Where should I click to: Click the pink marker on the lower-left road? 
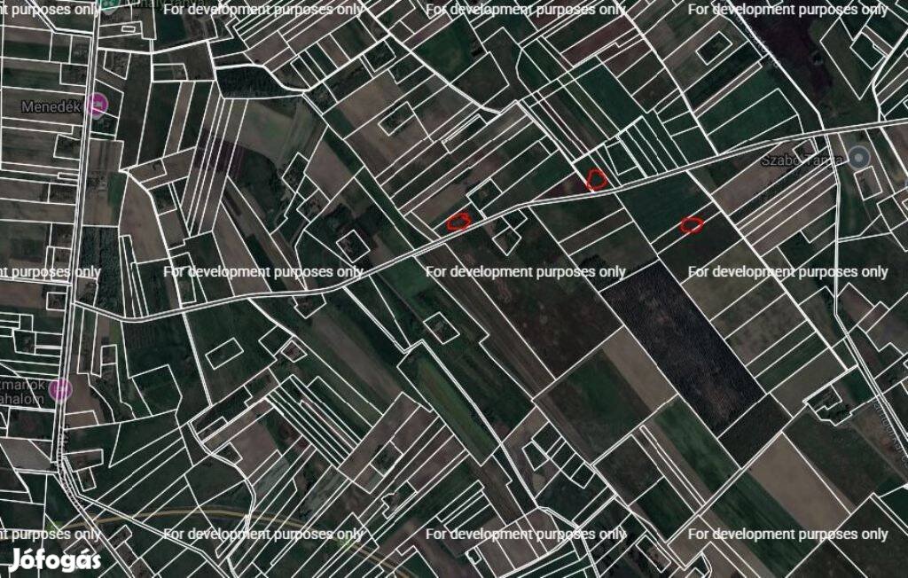[59, 388]
